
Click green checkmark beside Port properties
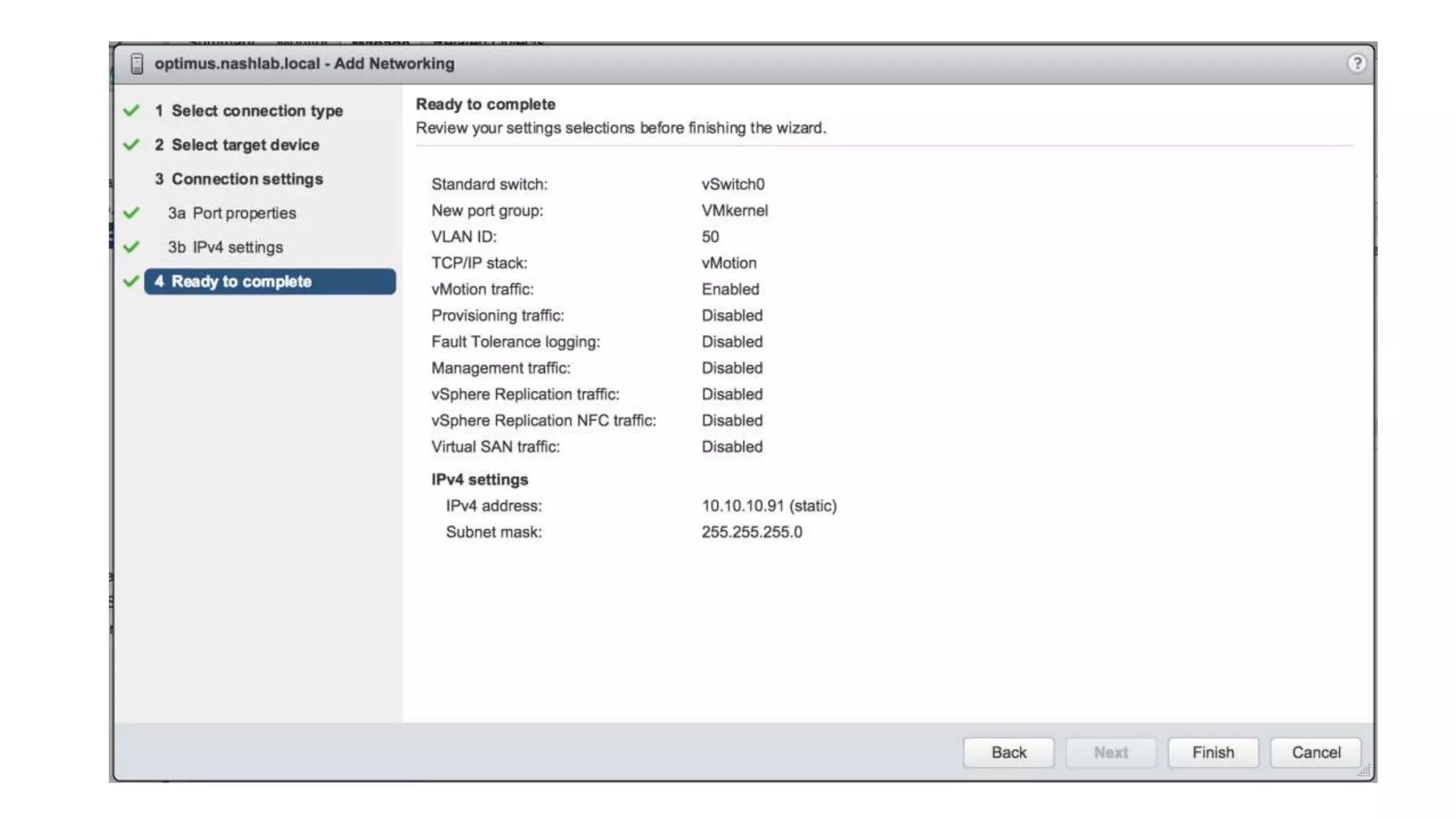click(132, 213)
